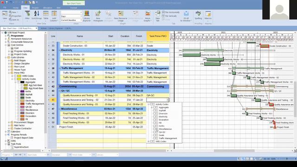The width and height of the screenshot is (297, 167).
Task: Tick the Excavation checkbox in the dropdown list
Action: click(x=155, y=120)
